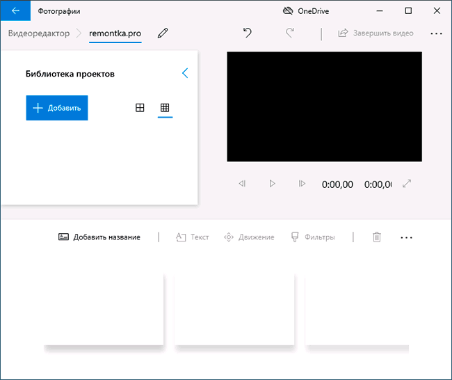Rename project with the pencil icon
The image size is (452, 380).
163,33
